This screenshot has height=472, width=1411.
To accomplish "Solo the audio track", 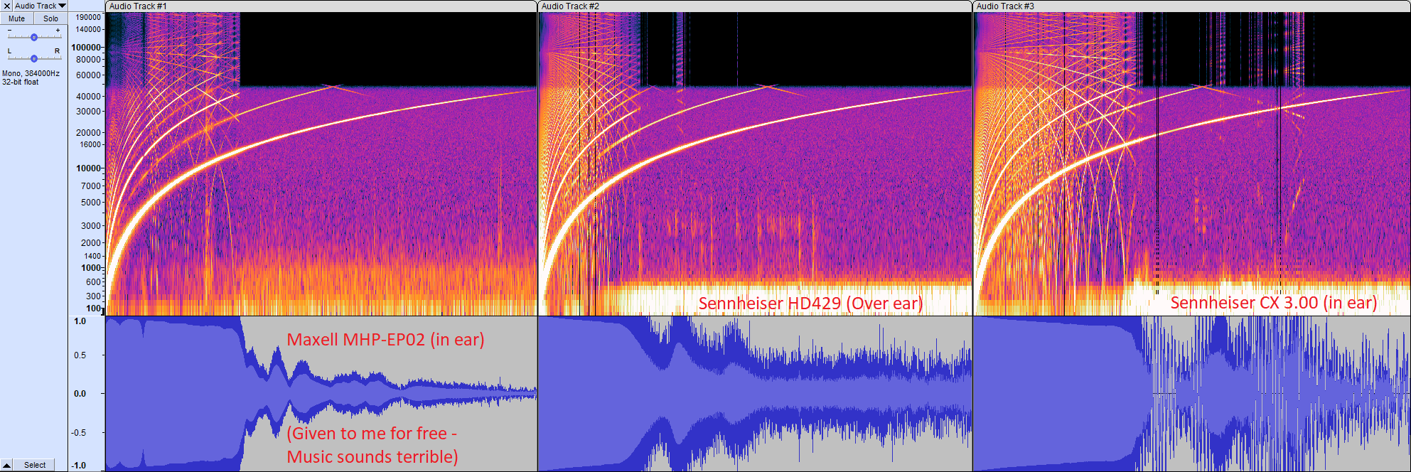I will tap(50, 18).
